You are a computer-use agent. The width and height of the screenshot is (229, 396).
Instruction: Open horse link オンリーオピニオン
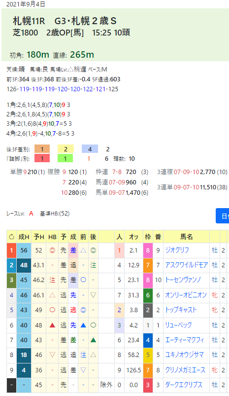[x=186, y=295]
